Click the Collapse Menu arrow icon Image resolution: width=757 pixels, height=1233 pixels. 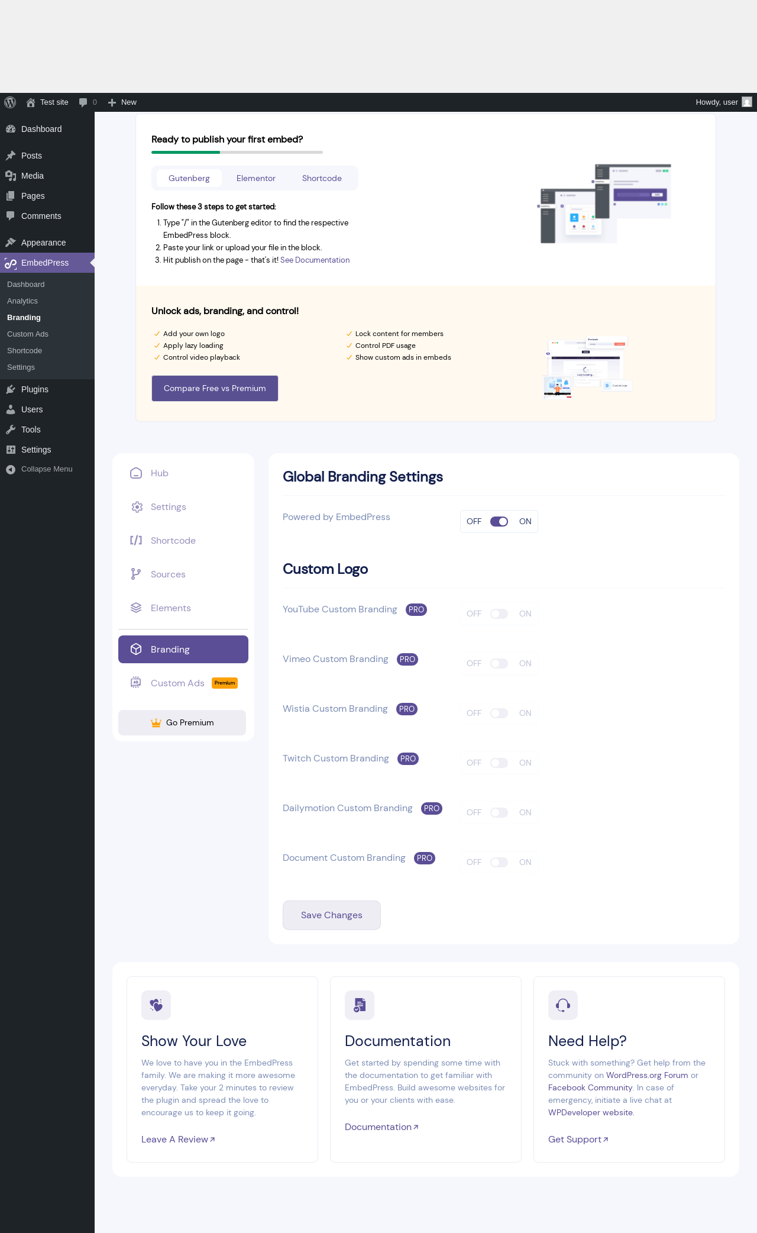point(11,469)
